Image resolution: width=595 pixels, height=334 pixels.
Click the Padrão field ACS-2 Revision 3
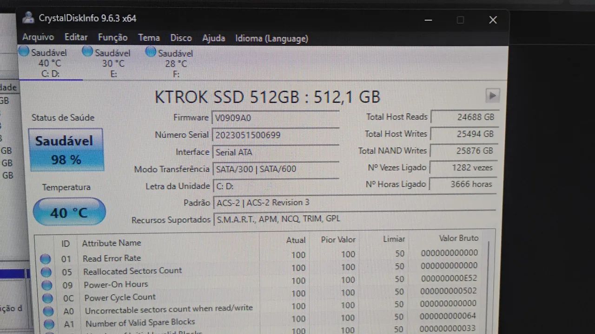tap(354, 203)
